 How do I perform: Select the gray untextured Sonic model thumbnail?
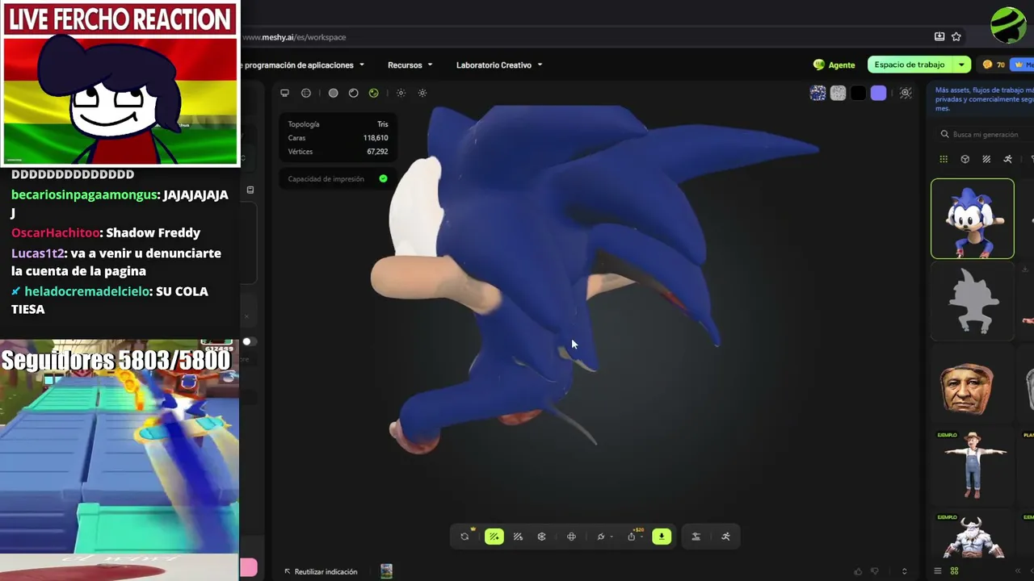tap(973, 301)
